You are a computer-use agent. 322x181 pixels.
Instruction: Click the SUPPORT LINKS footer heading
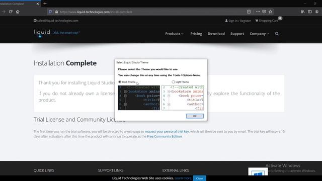(111, 170)
